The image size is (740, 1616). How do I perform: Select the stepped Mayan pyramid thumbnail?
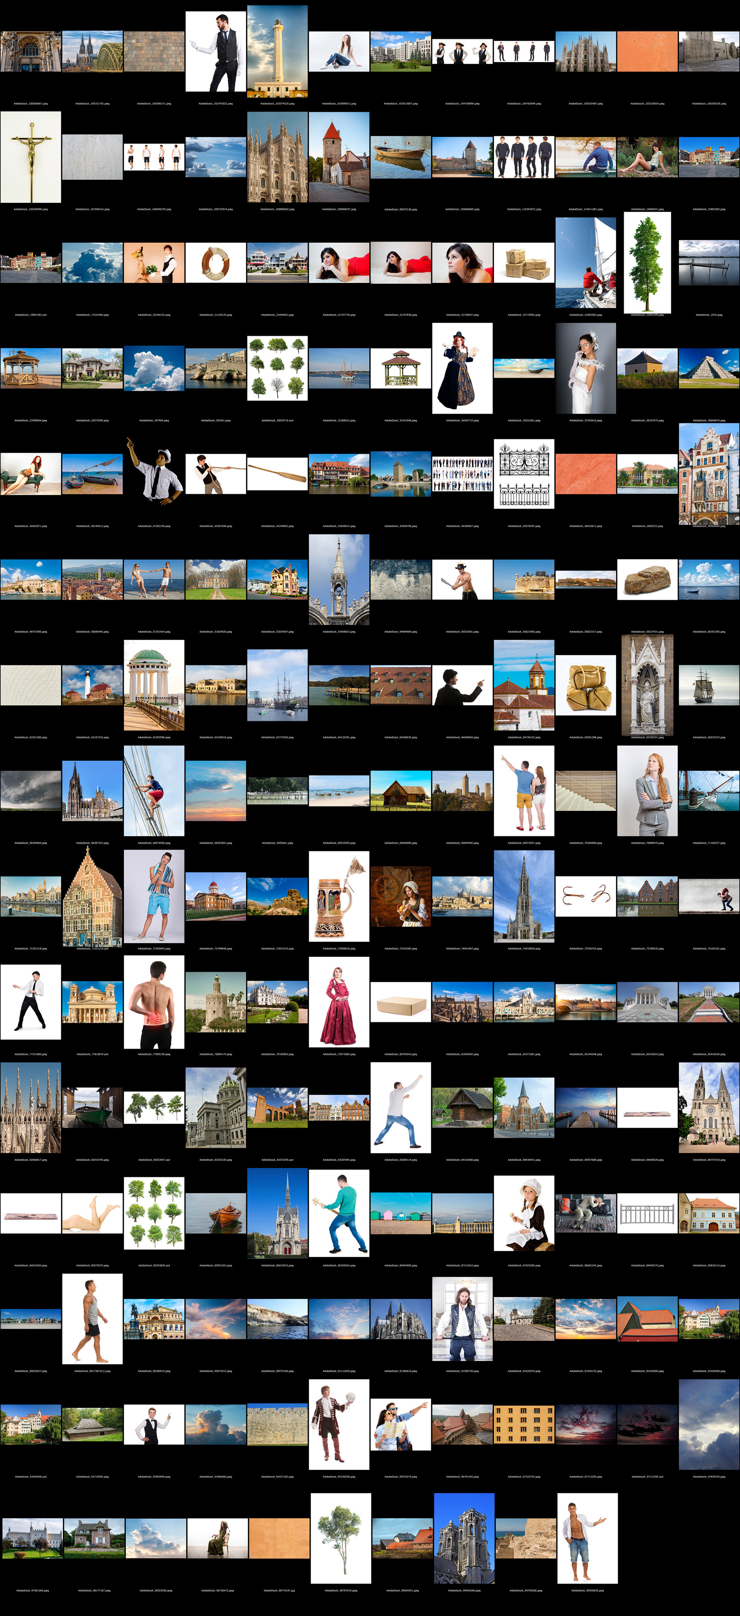709,368
